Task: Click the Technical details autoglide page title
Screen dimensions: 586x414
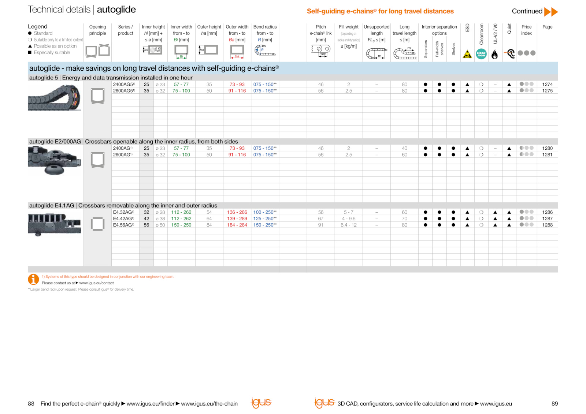Action: coord(82,10)
